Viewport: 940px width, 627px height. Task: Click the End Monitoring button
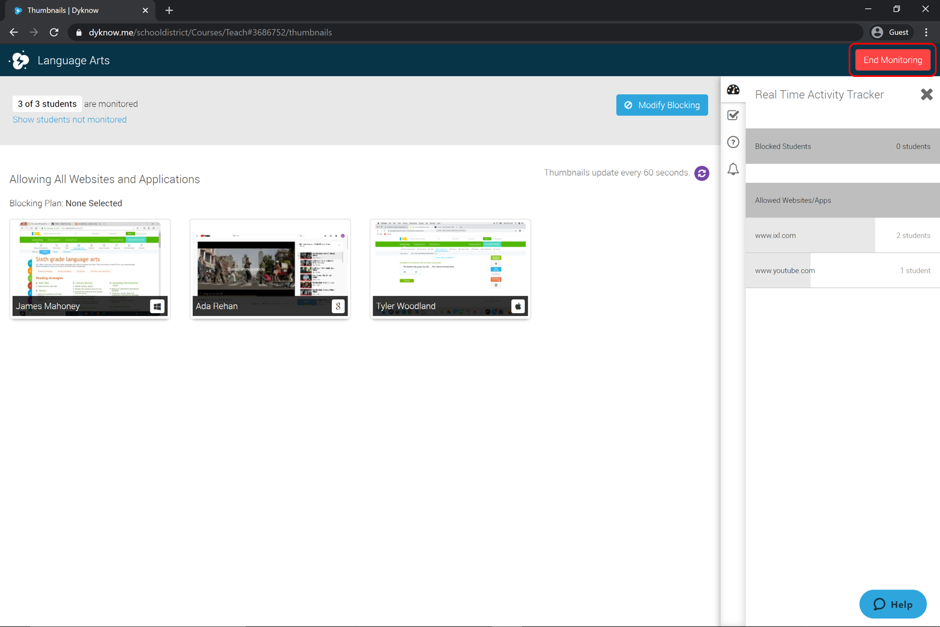(893, 60)
